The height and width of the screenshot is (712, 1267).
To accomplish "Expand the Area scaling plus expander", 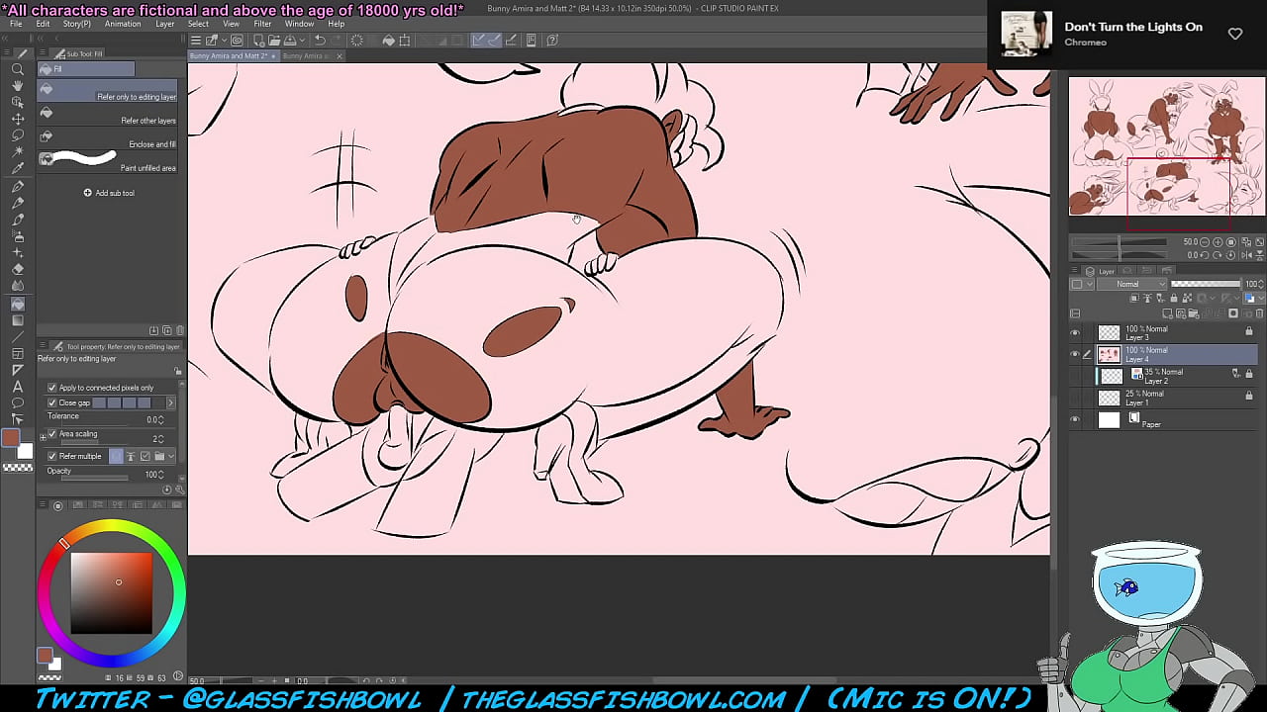I will point(43,435).
